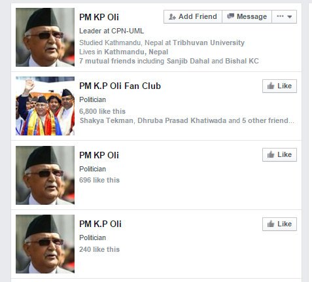Click thumbs-up icon on 696-likes PM KP Oli page

click(271, 154)
